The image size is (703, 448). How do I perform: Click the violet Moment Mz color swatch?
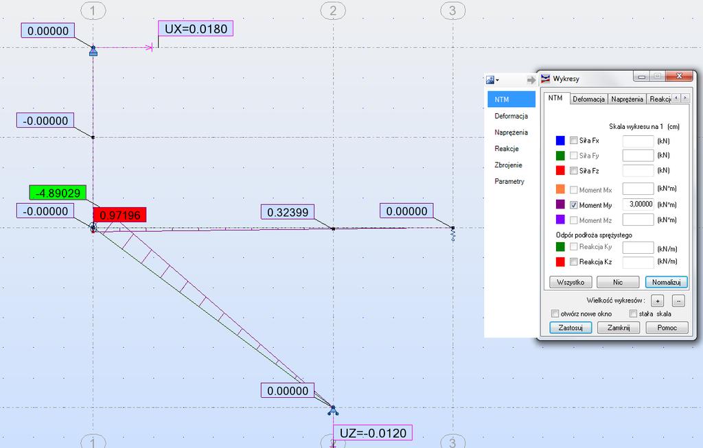point(560,220)
